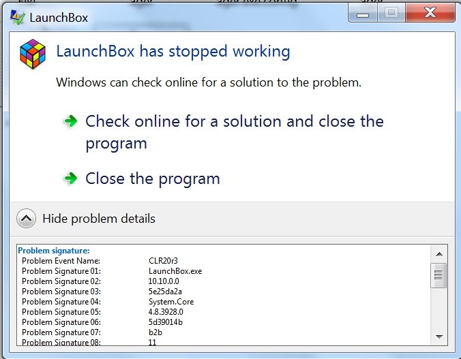Check online for a solution and close

[x=235, y=132]
